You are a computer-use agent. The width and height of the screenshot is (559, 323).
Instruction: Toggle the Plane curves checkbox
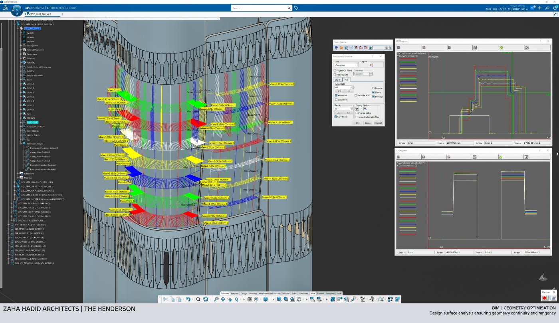(335, 75)
